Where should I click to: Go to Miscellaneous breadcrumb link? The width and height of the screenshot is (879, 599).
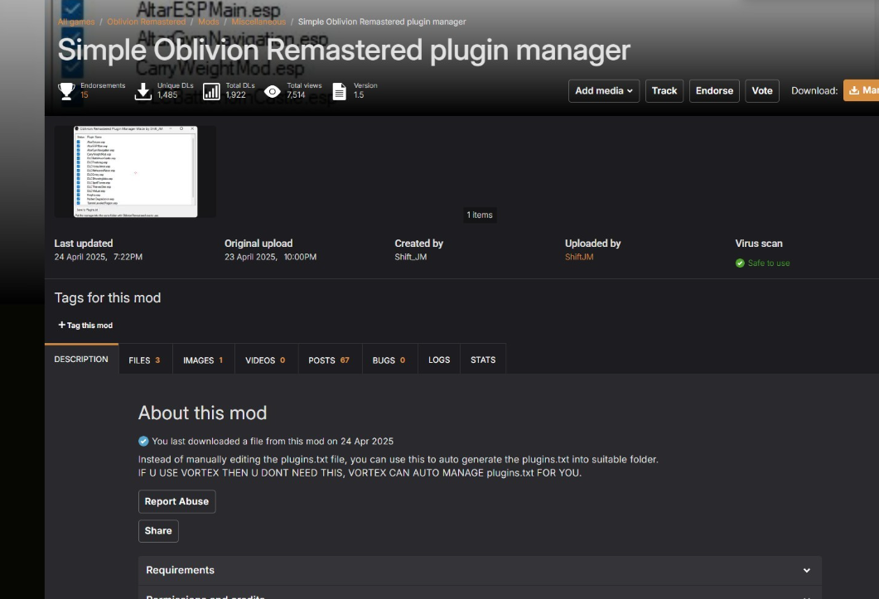coord(258,22)
